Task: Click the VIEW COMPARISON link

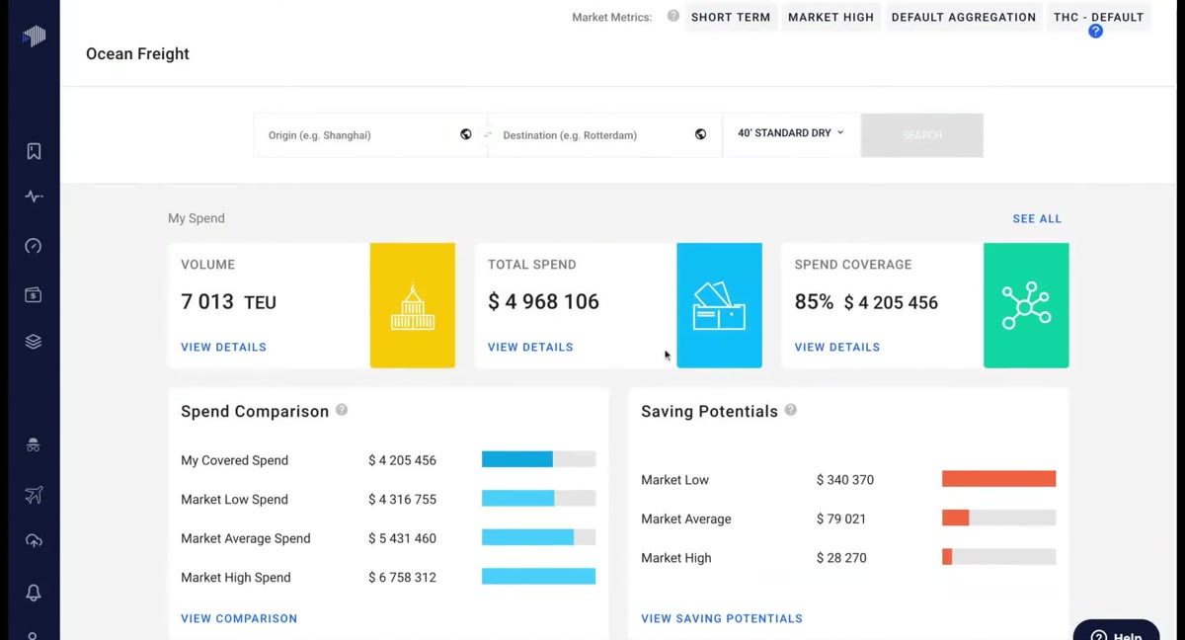Action: (239, 618)
